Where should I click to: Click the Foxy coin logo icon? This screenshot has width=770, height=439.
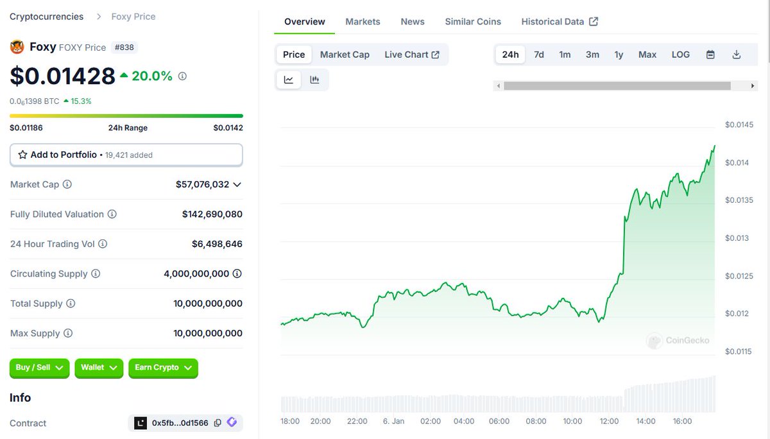tap(17, 47)
